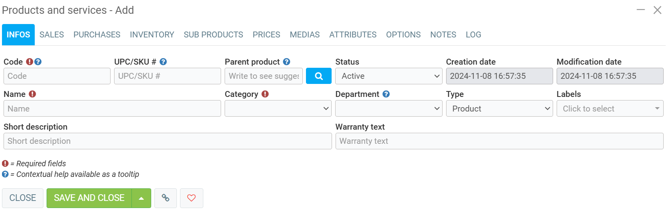Click the Parent product help icon
Screen dimensions: 666x210
287,62
